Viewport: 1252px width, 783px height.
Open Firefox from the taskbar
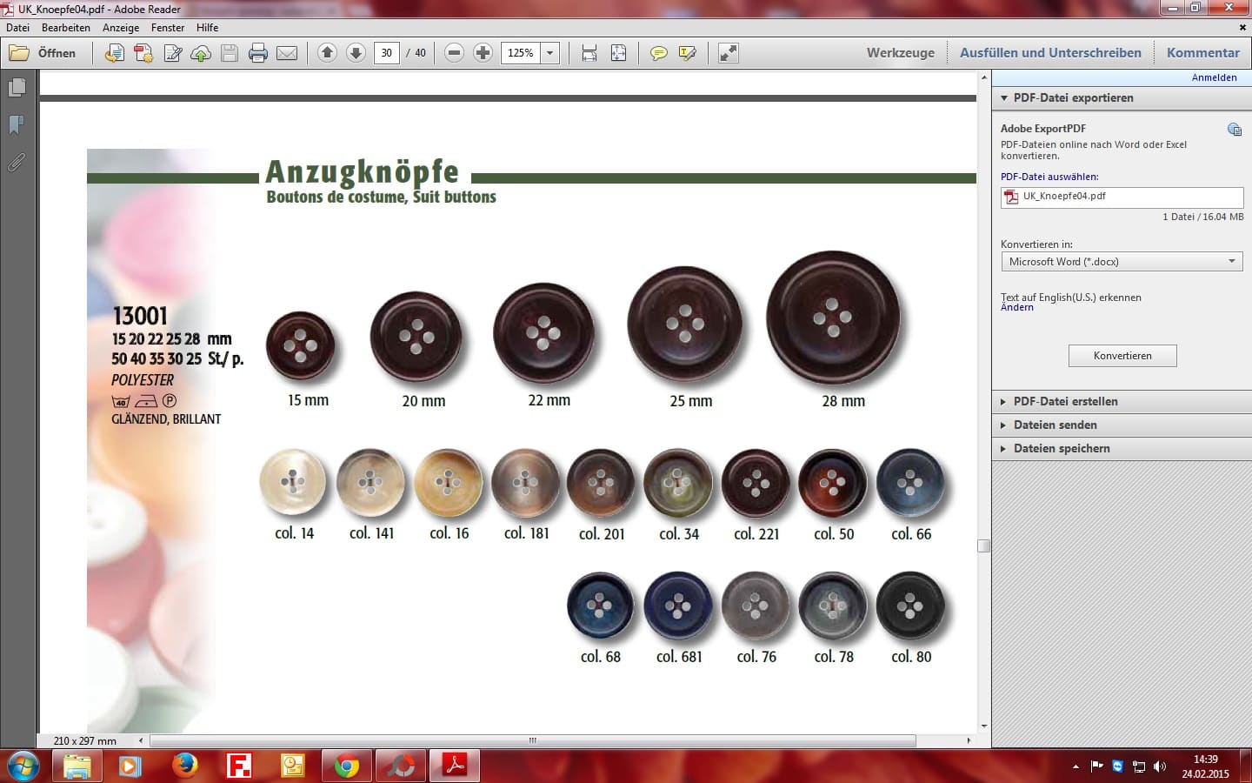[x=184, y=766]
